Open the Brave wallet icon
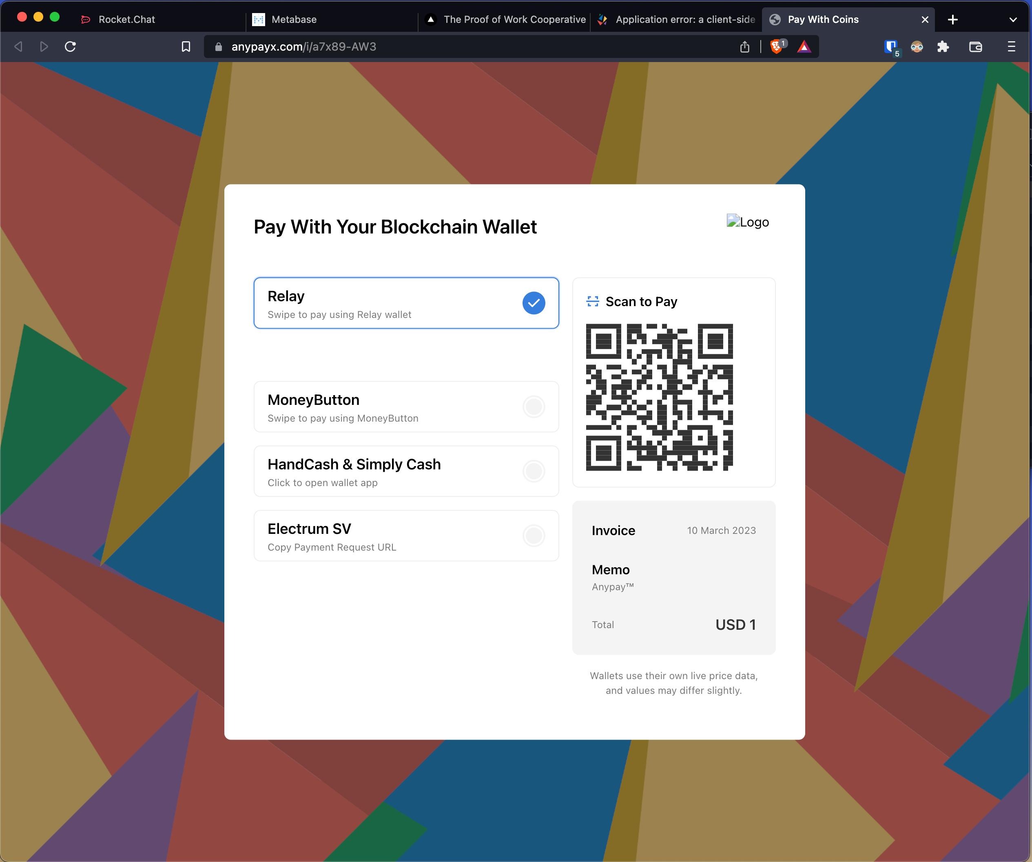The image size is (1032, 862). 975,47
